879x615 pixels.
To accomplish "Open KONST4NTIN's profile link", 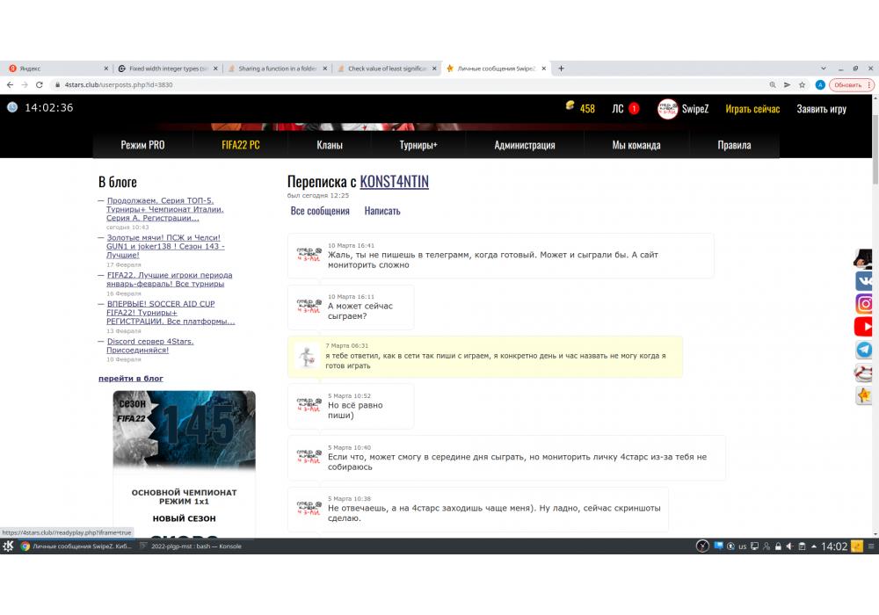I will tap(394, 182).
